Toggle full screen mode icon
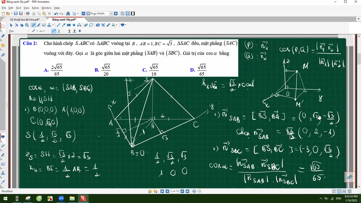The height and width of the screenshot is (203, 361). pos(133,14)
